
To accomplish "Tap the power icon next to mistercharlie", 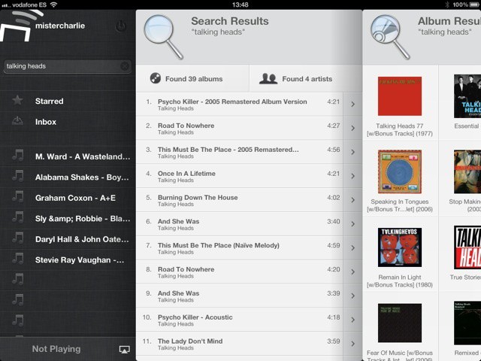I will 121,26.
